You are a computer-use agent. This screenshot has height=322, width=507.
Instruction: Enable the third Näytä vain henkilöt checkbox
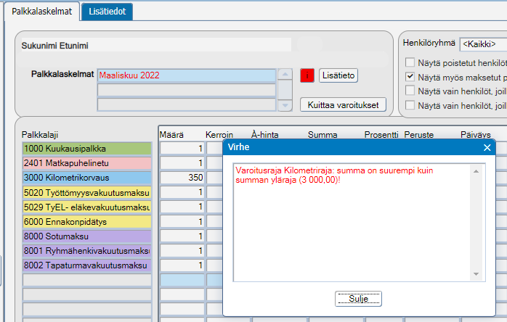pyautogui.click(x=410, y=91)
